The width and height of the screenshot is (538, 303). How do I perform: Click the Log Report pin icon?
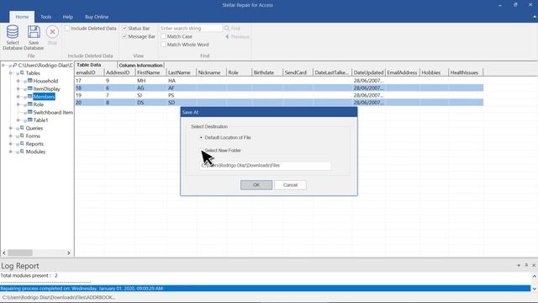tap(526, 265)
